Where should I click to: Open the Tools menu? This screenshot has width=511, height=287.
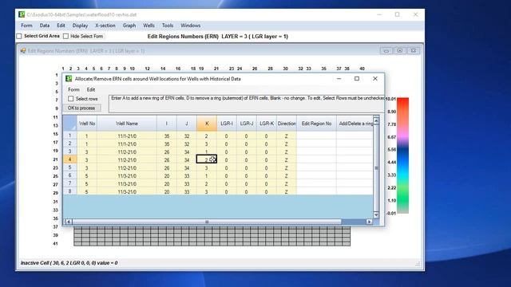168,26
